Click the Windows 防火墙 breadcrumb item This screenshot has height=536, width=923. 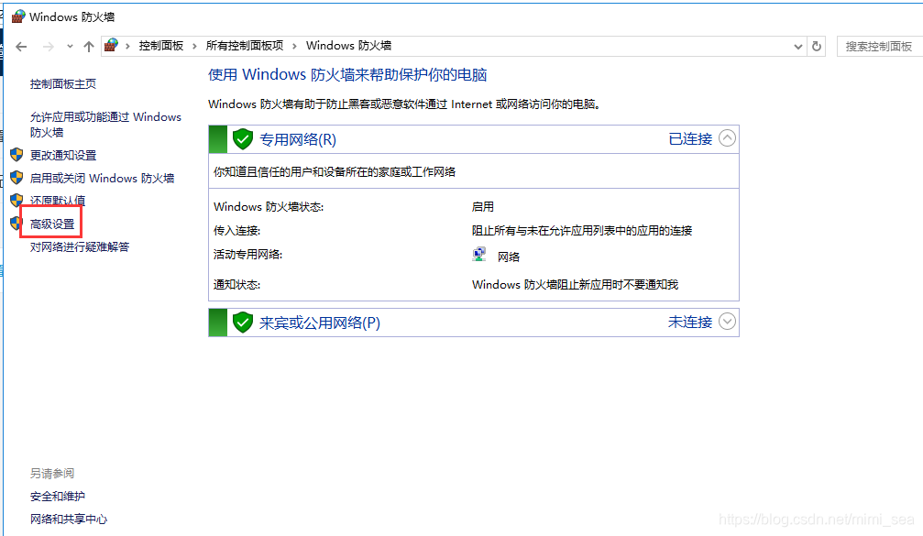[x=348, y=46]
